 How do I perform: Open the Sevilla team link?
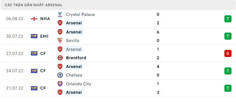pos(73,41)
